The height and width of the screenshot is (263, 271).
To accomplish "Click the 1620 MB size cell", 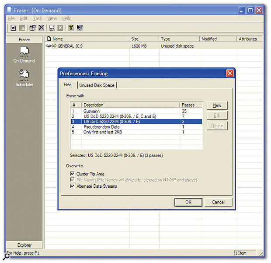I will point(139,46).
